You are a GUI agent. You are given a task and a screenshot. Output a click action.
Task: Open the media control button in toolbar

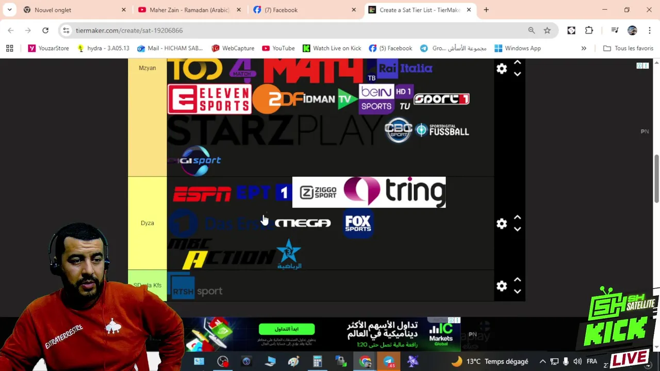615,30
